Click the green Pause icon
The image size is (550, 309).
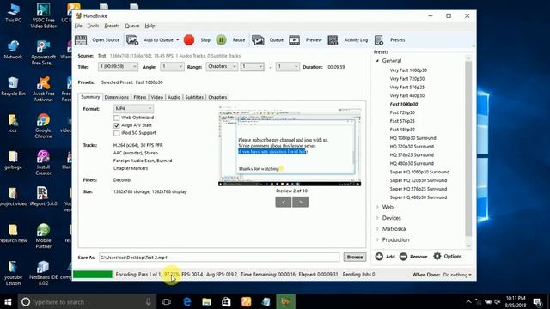click(221, 40)
